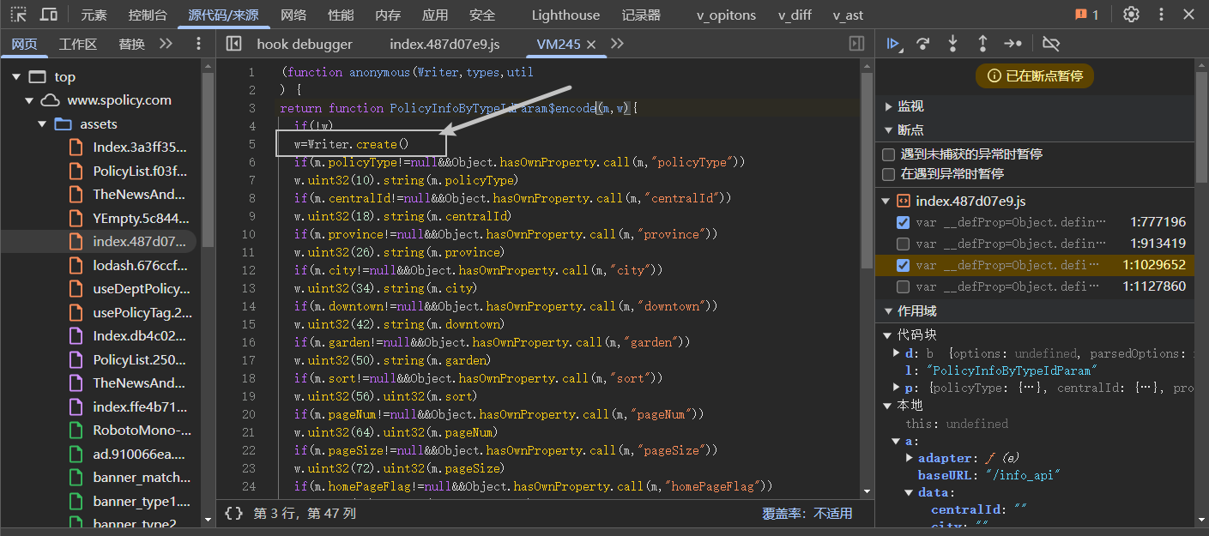
Task: Open the Lighthouse panel tab
Action: click(565, 15)
